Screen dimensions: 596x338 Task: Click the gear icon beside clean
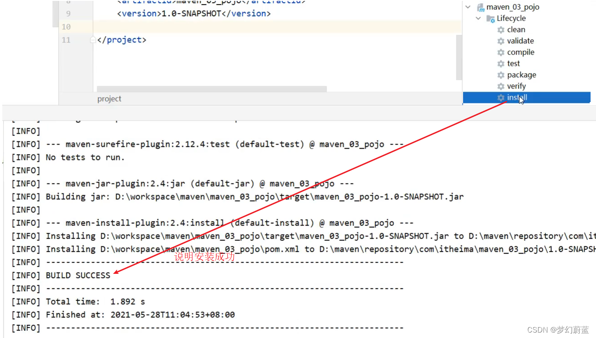tap(501, 30)
